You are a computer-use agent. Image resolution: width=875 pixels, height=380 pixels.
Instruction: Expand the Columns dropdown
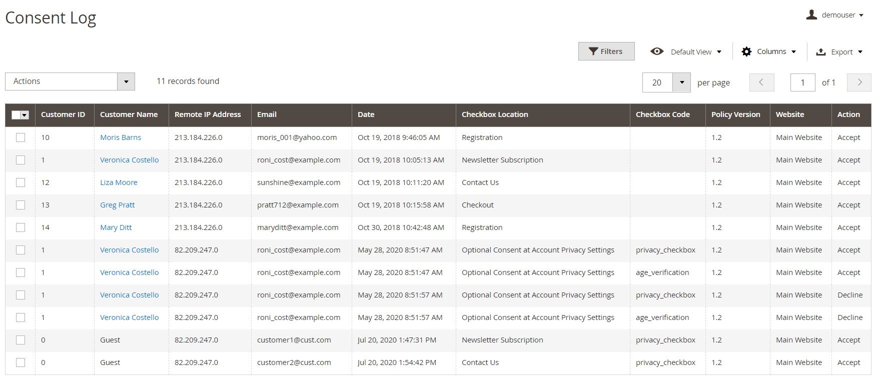click(768, 51)
